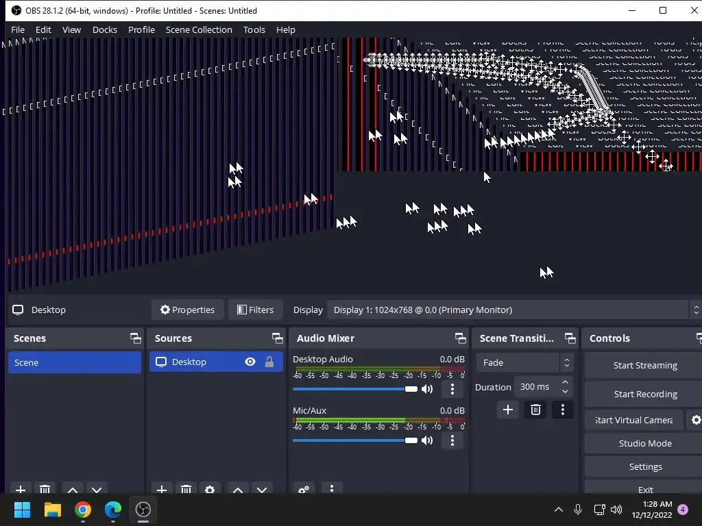The height and width of the screenshot is (526, 702).
Task: Move source up in Sources list
Action: pyautogui.click(x=238, y=489)
